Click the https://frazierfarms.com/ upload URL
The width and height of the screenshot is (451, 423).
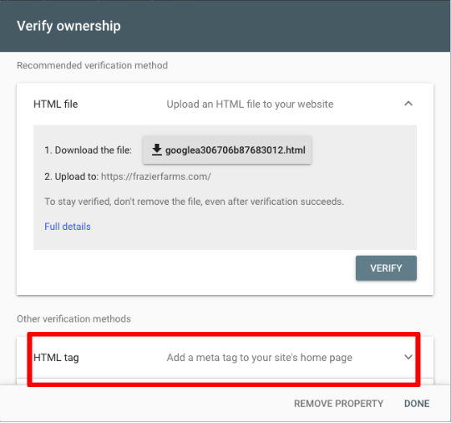(156, 176)
